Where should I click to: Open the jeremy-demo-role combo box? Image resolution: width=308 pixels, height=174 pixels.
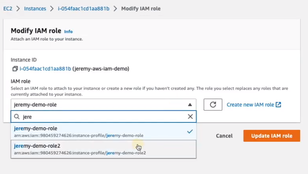104,105
